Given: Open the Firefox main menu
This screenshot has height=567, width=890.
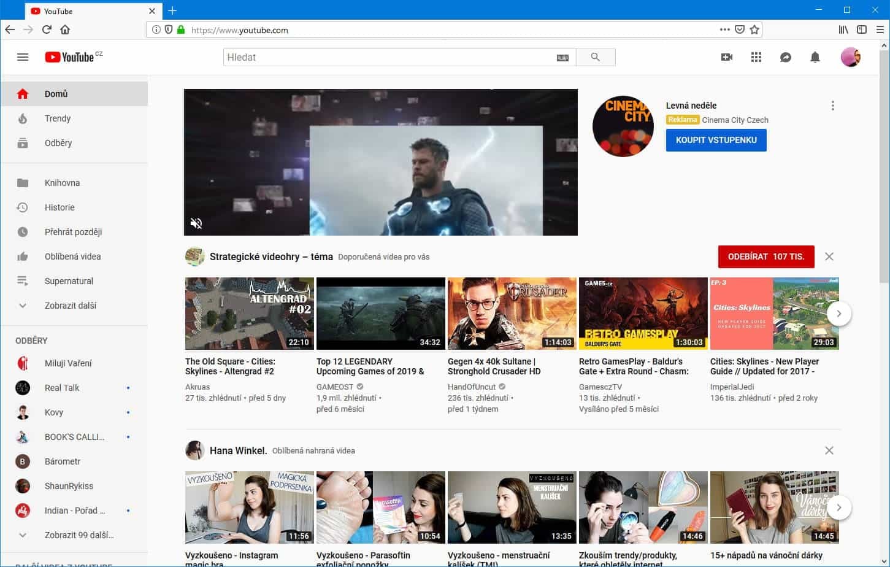Looking at the screenshot, I should [880, 29].
